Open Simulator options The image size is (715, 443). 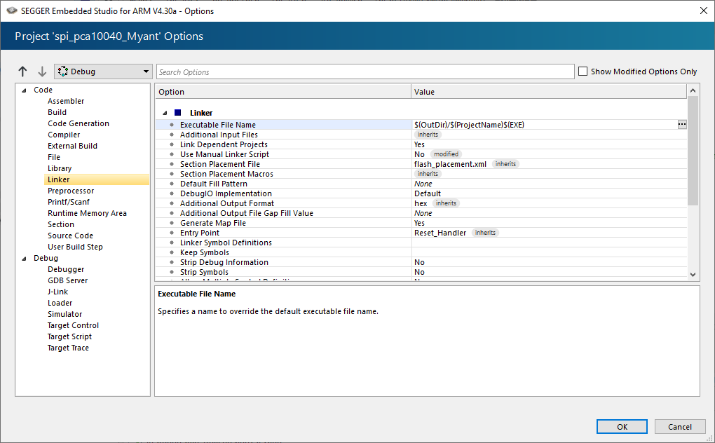tap(64, 314)
